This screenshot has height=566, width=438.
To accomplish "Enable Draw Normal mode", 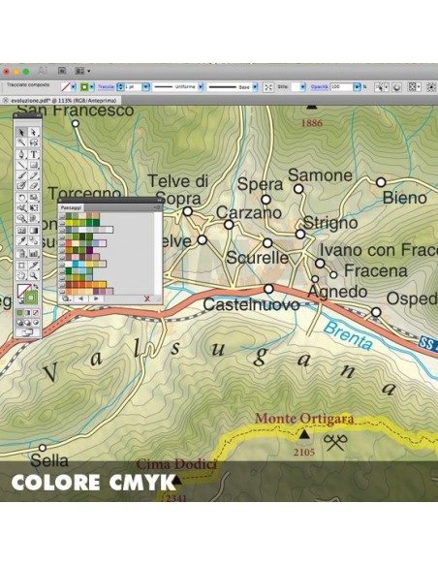I will (19, 323).
